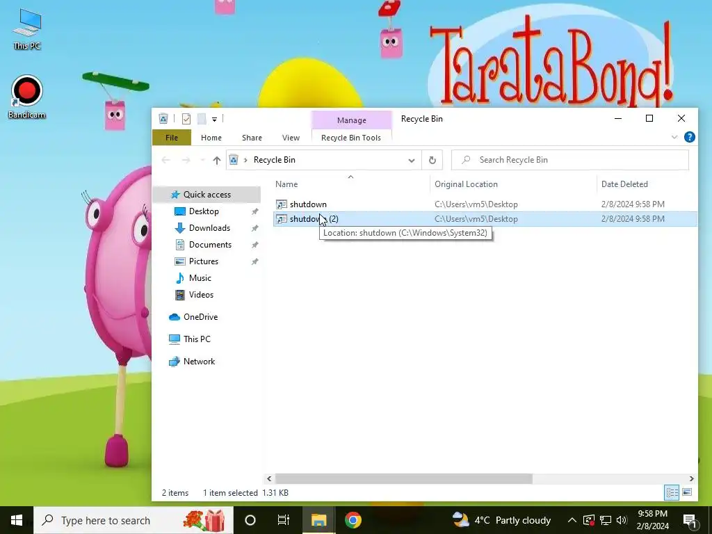Click the scroll left arrow of file list
The height and width of the screenshot is (534, 712).
point(269,478)
